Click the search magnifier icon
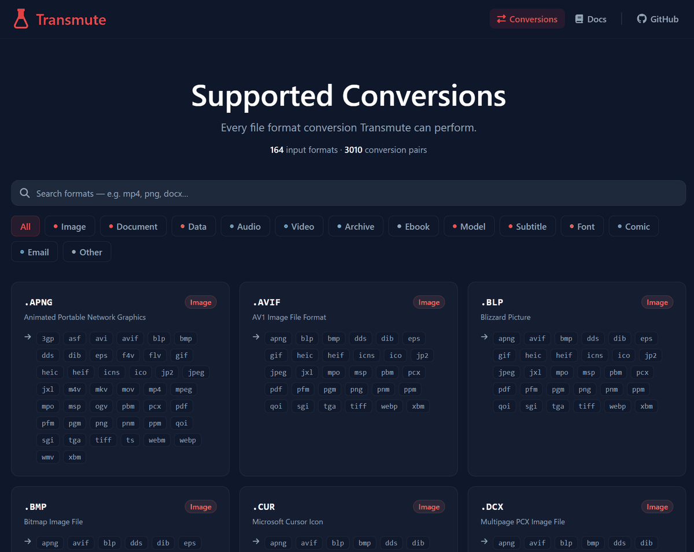Screen dimensions: 694x552 pyautogui.click(x=24, y=193)
